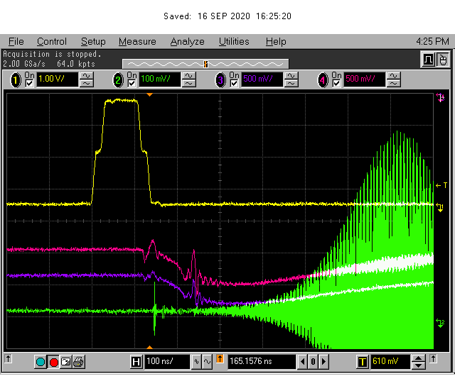Click the timebase field 100 ns/
455x386 pixels.
click(167, 361)
